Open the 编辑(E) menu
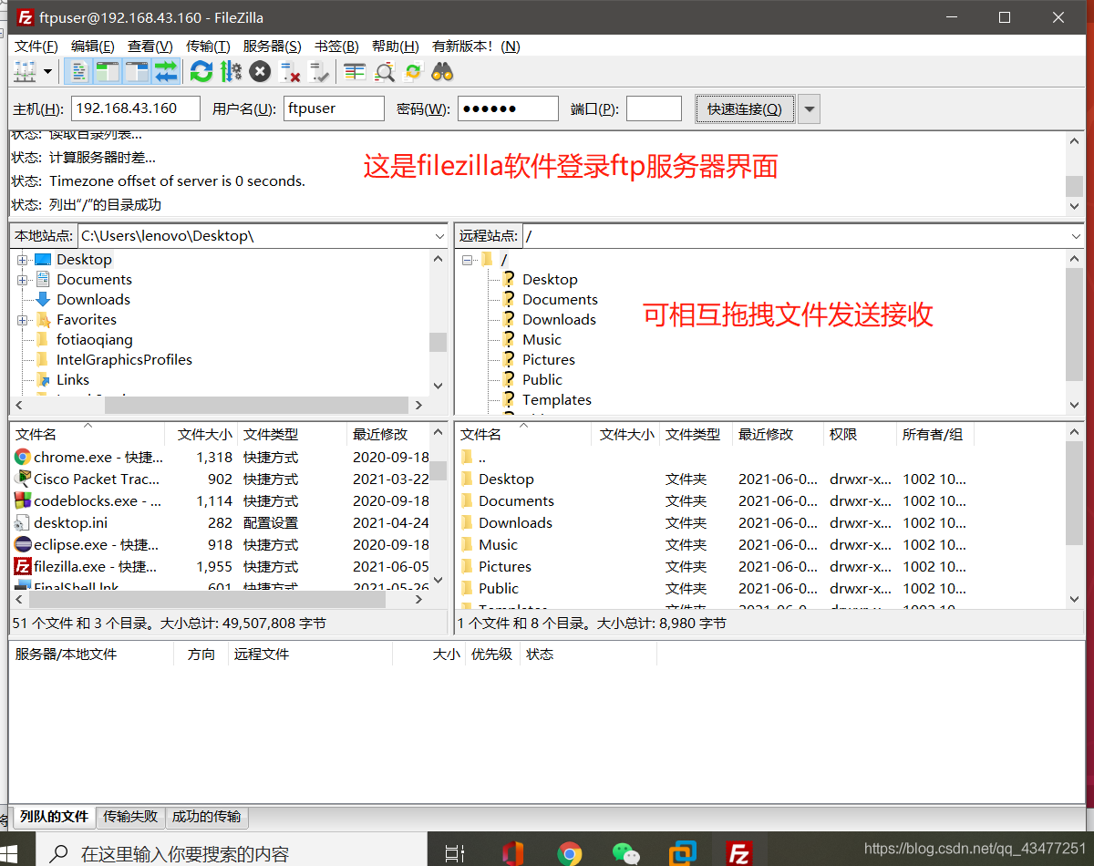 coord(93,46)
